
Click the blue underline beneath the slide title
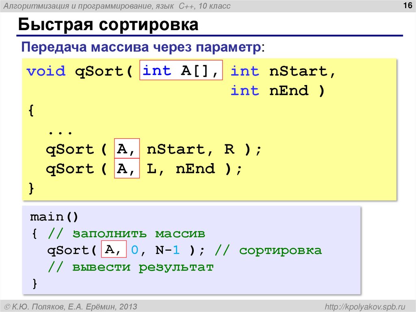(208, 36)
